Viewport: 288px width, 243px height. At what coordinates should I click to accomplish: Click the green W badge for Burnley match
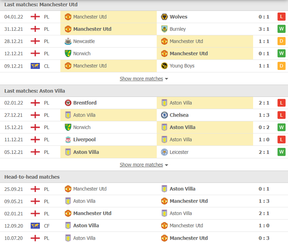[x=281, y=29]
